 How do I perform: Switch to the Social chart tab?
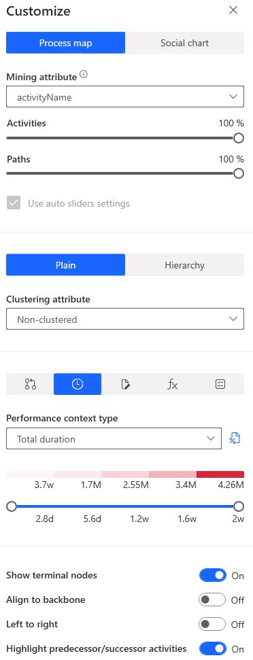click(184, 43)
